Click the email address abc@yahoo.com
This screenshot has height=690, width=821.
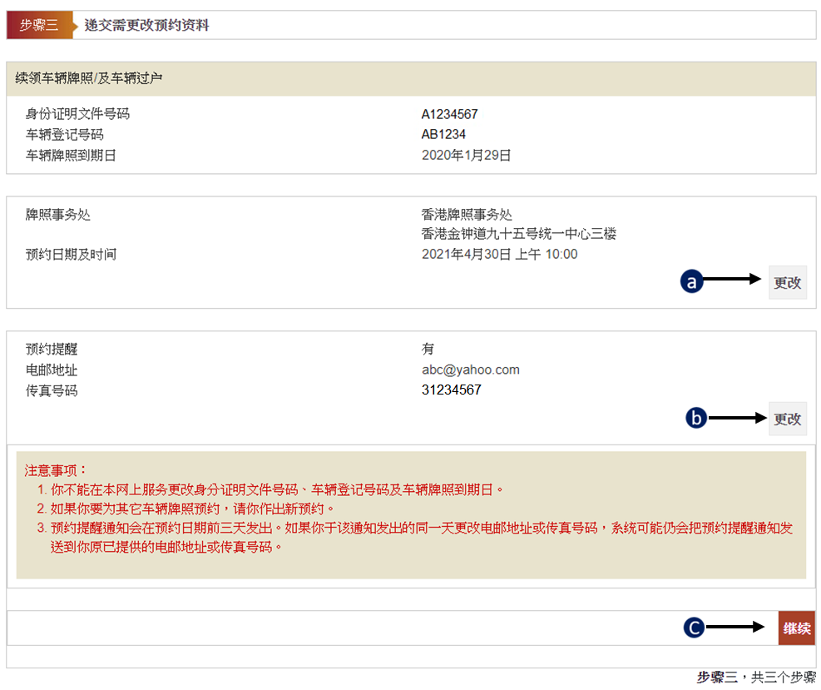coord(470,370)
